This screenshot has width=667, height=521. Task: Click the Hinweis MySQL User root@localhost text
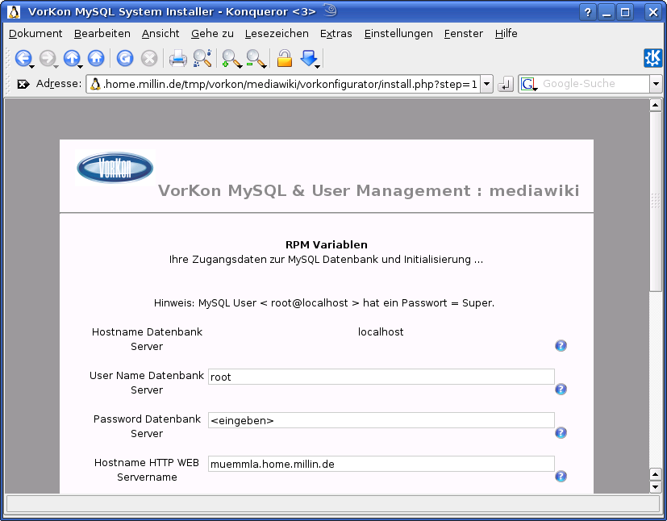coord(324,303)
